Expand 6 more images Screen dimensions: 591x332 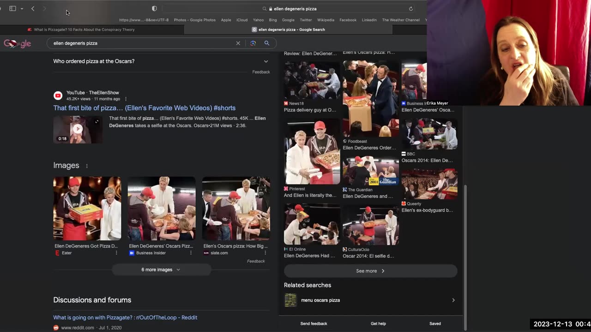point(161,270)
